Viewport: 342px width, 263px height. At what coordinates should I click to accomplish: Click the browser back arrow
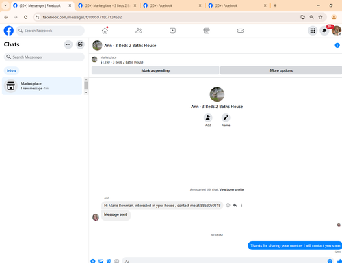6,17
